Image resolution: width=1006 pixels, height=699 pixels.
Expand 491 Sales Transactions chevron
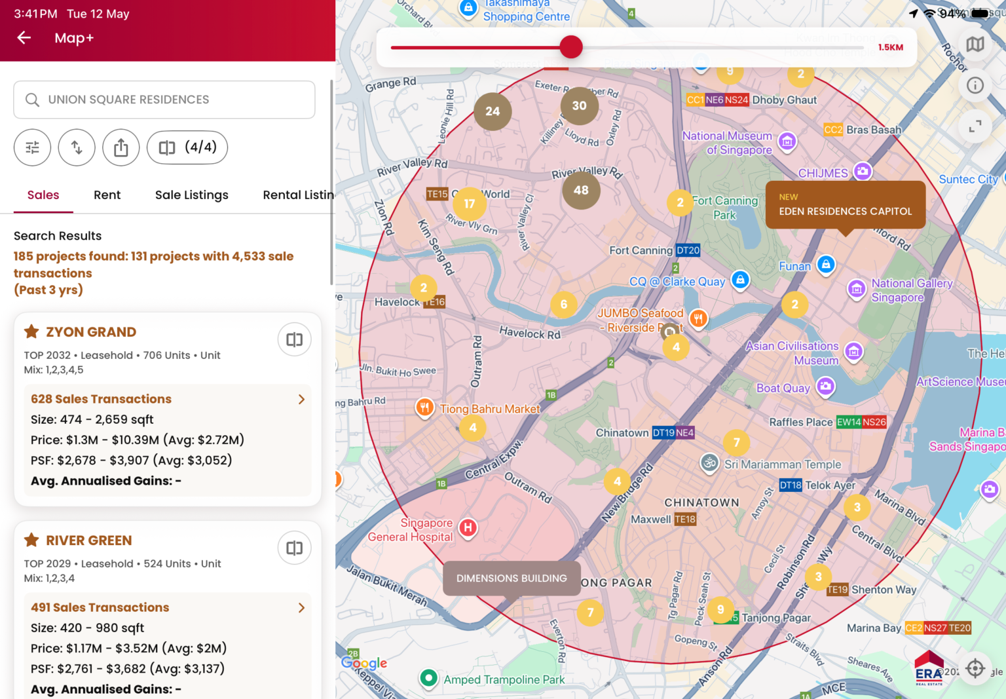[x=301, y=607]
